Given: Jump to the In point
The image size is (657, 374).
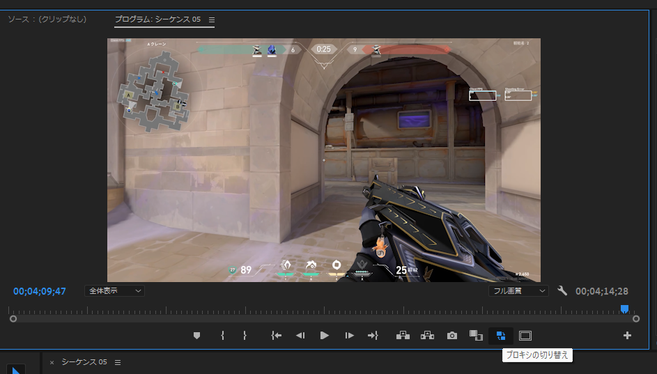Looking at the screenshot, I should coord(277,336).
